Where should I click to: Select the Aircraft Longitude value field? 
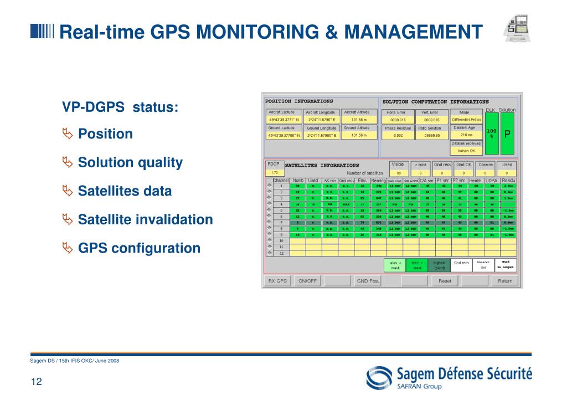pyautogui.click(x=322, y=120)
